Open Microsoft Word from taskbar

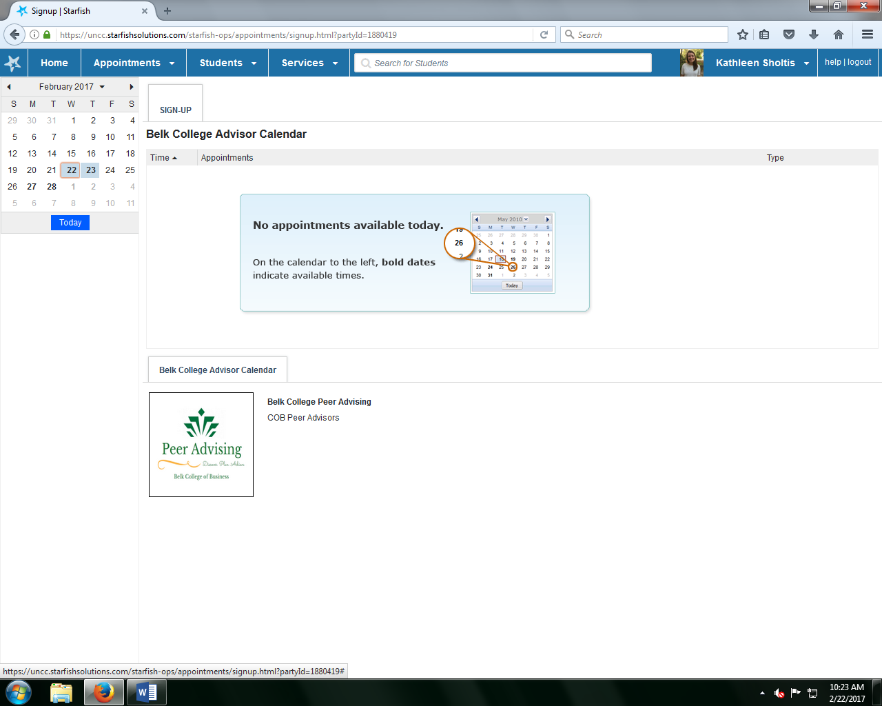click(146, 692)
